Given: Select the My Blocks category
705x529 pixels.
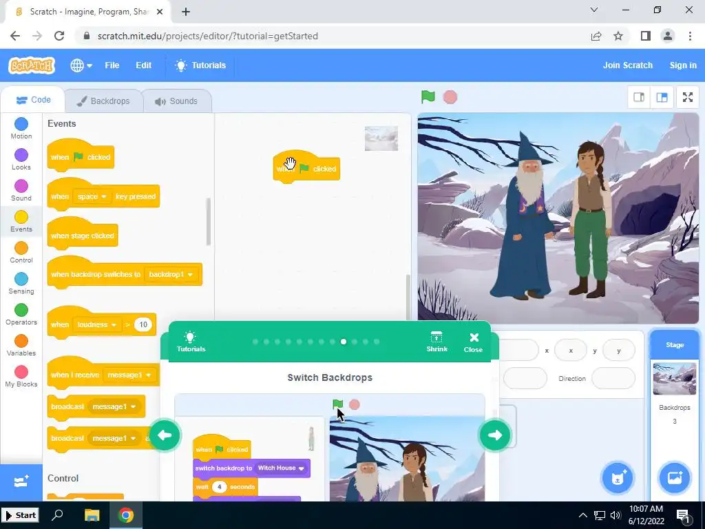Looking at the screenshot, I should point(21,377).
